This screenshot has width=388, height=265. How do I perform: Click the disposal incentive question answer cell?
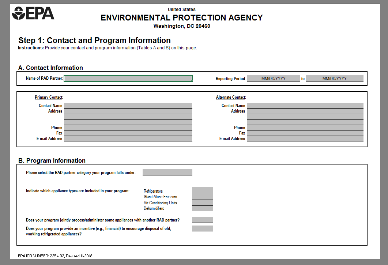tap(202, 228)
